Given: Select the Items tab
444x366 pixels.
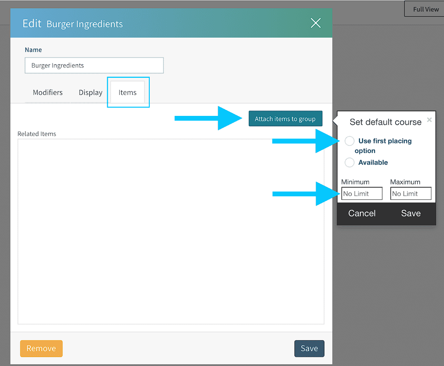Looking at the screenshot, I should 127,93.
